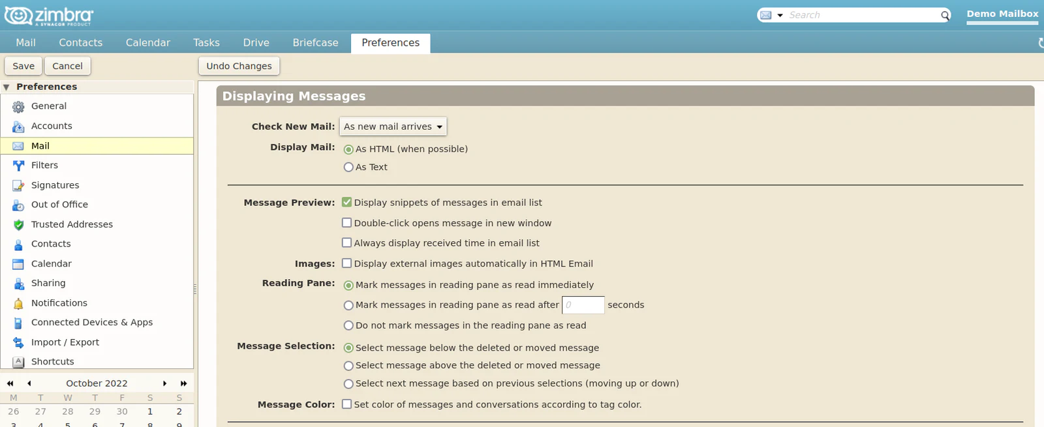Enable Double-click opens message in new window
Image resolution: width=1044 pixels, height=427 pixels.
[x=346, y=222]
